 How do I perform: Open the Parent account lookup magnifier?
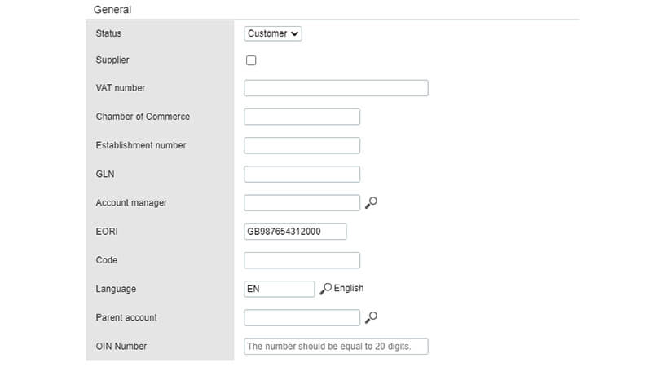(371, 317)
